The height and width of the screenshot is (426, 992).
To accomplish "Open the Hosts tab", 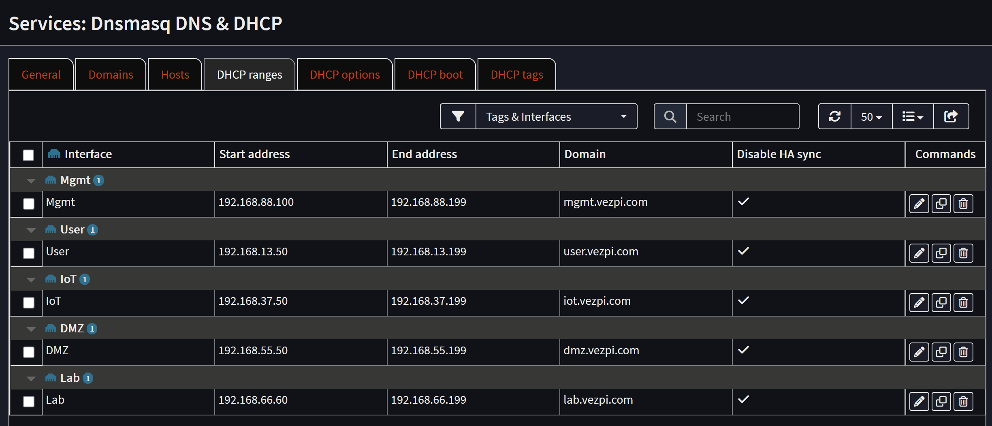I will coord(175,74).
